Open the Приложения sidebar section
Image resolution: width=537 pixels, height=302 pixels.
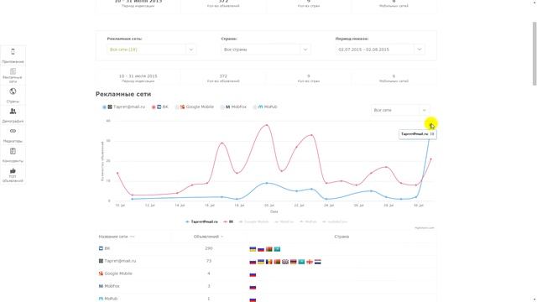13,55
